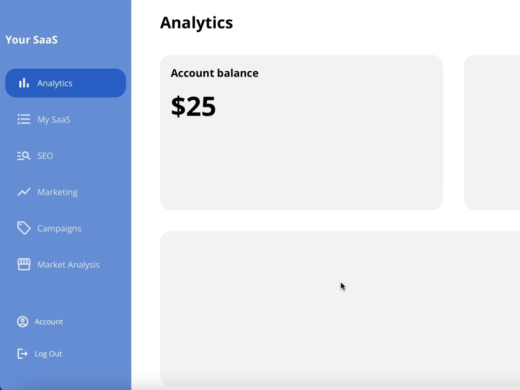Screen dimensions: 520x390
Task: Open the SEO page
Action: coord(45,155)
